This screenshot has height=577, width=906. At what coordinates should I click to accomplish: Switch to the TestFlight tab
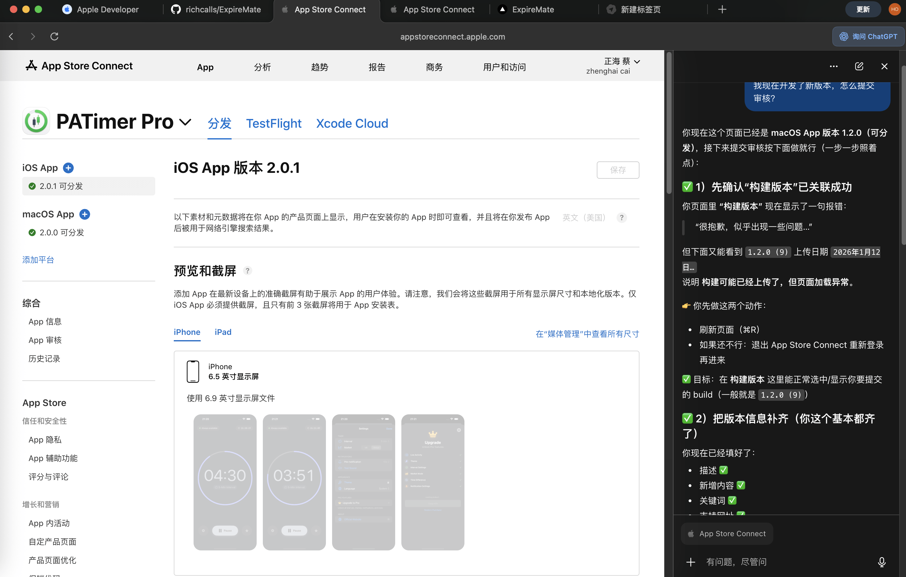click(274, 123)
